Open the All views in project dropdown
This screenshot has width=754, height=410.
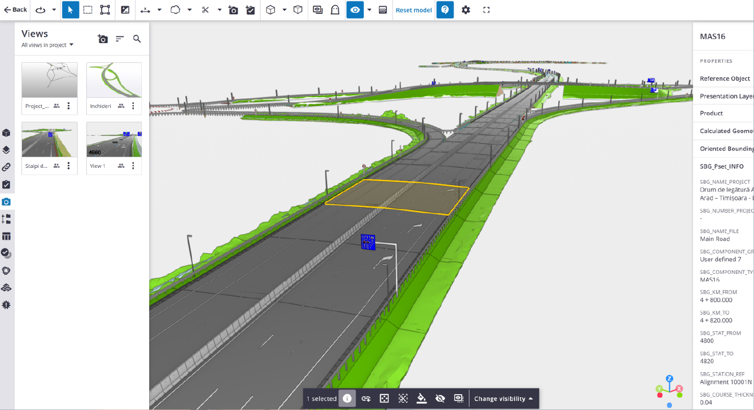(x=48, y=45)
